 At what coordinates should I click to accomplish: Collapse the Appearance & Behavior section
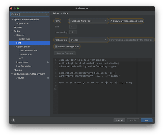pos(12,19)
